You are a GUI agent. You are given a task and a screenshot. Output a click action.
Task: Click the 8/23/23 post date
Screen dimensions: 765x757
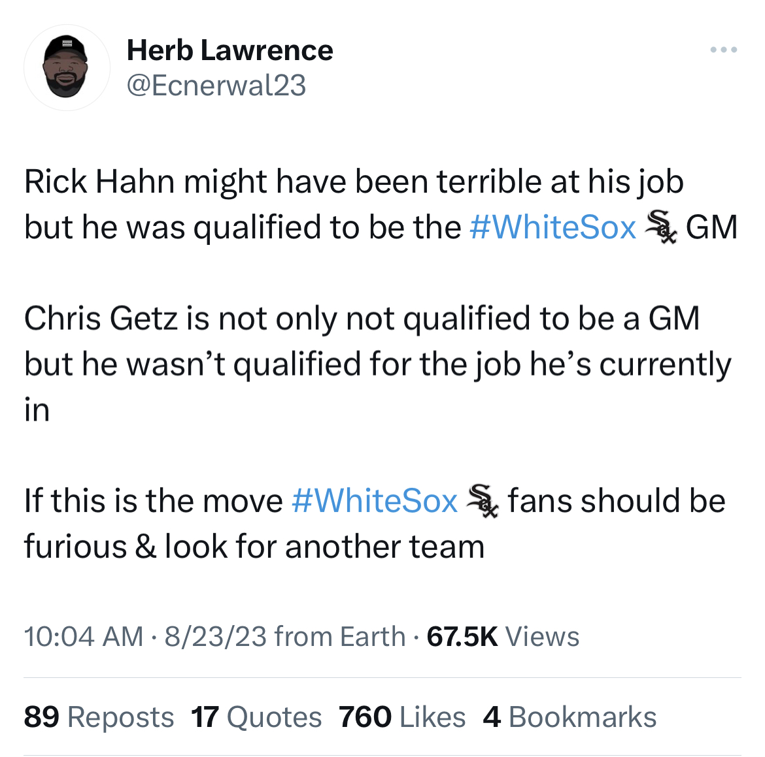coord(216,636)
